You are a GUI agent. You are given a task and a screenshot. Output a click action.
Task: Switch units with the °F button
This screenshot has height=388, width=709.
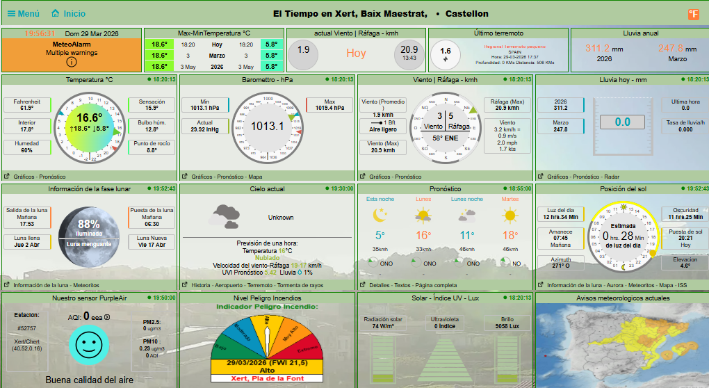[693, 14]
